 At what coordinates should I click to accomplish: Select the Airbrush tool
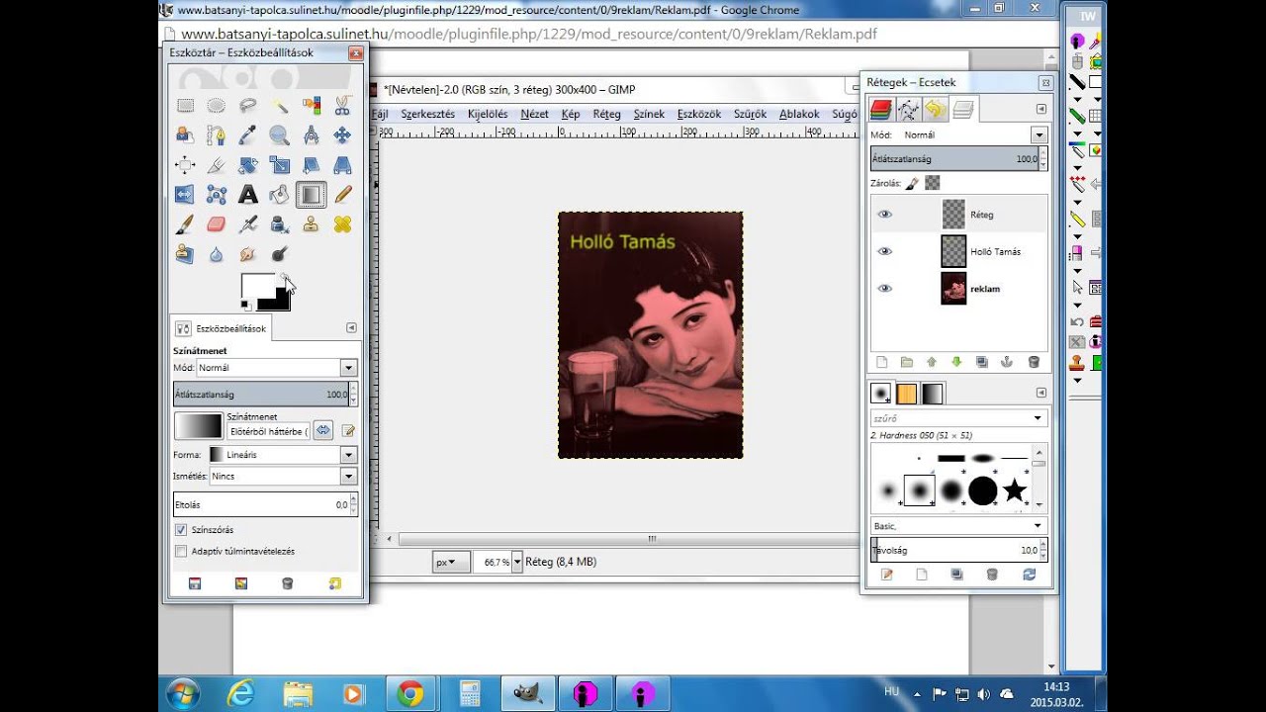coord(248,224)
